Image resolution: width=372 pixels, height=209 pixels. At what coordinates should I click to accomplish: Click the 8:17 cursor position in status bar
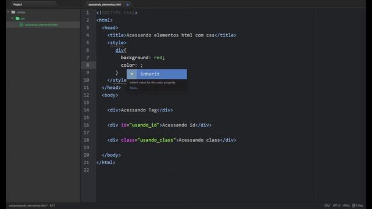coord(52,206)
